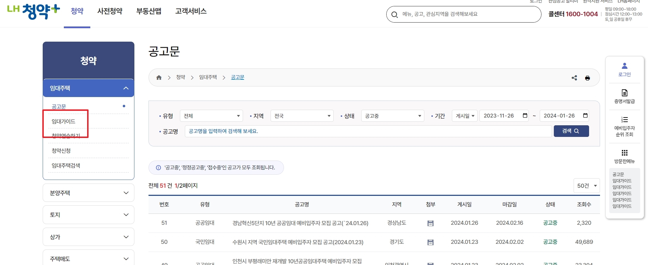Open 로그인 from quick menu person icon
This screenshot has height=265, width=648.
(x=624, y=66)
